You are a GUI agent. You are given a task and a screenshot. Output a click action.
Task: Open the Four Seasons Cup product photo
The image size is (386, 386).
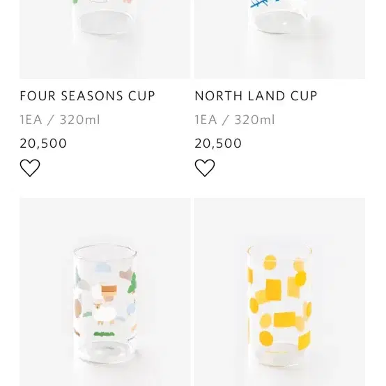click(105, 40)
